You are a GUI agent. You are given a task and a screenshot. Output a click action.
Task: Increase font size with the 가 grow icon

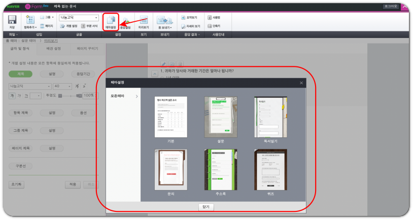coord(77,86)
